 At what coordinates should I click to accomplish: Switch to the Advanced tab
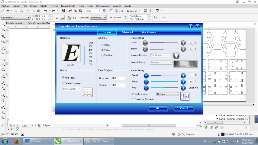(x=127, y=32)
